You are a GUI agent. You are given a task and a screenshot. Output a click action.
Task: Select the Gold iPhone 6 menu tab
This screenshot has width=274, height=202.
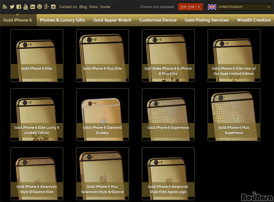click(x=17, y=20)
